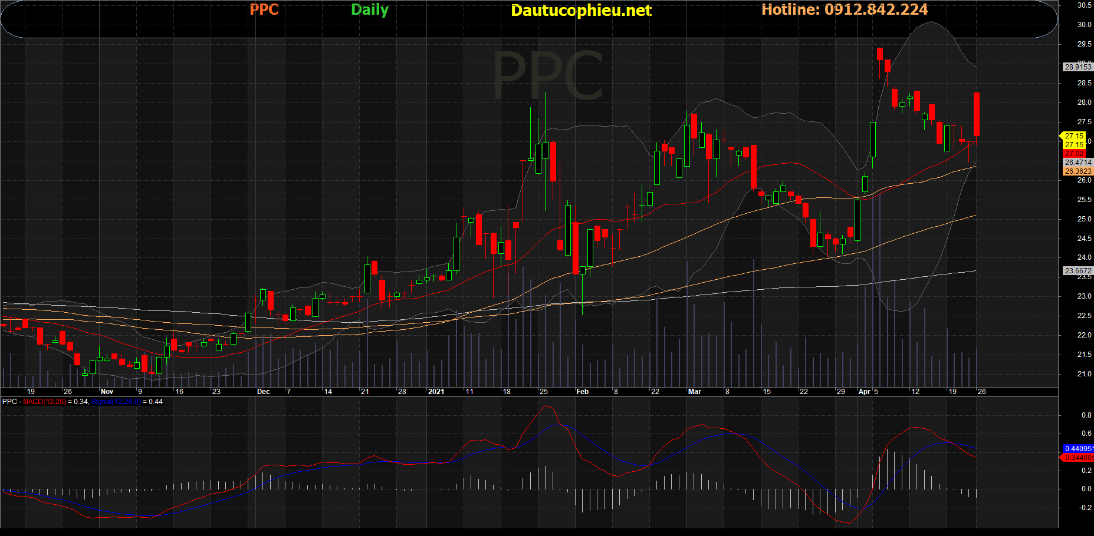This screenshot has height=536, width=1094.
Task: Click the gray 28.9153 upper band value
Action: 1077,67
